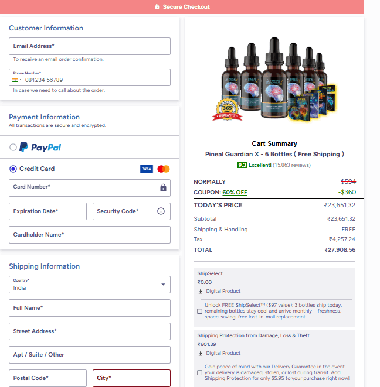Click the padlock icon in Card Number field
This screenshot has height=387, width=380.
coord(163,187)
